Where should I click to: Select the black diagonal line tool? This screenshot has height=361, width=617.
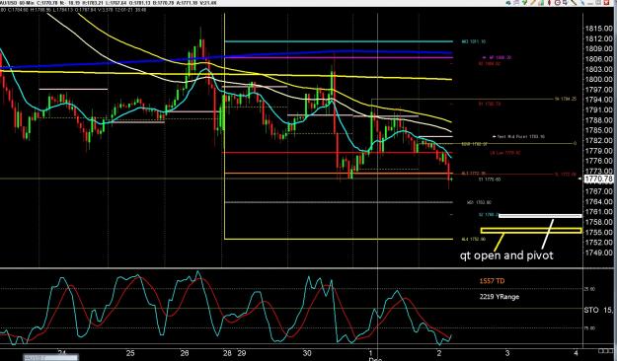[x=574, y=2]
